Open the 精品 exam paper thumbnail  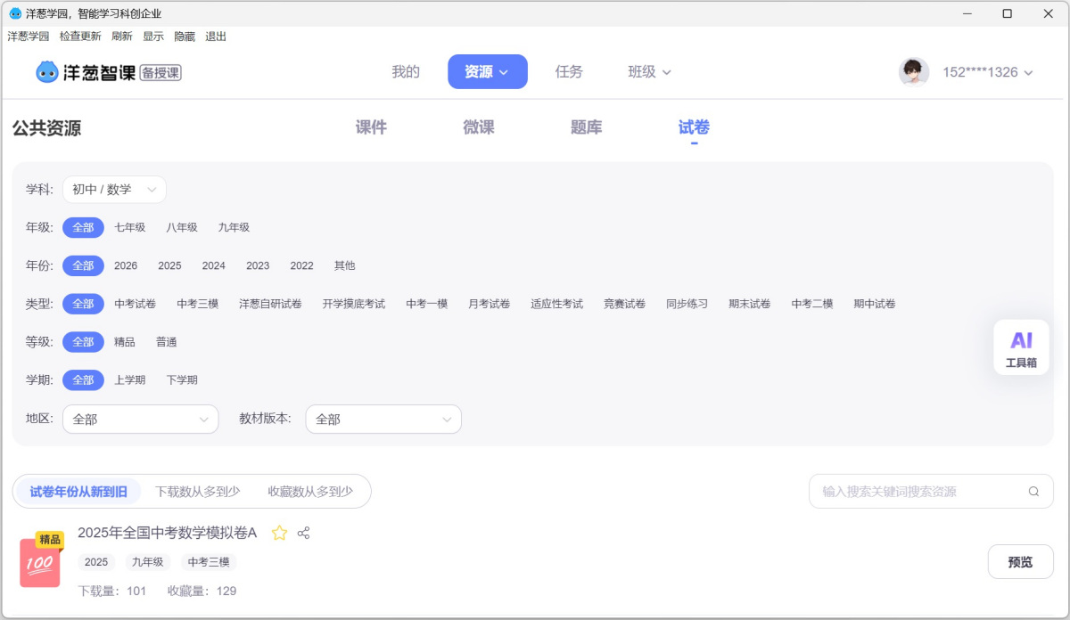coord(39,562)
